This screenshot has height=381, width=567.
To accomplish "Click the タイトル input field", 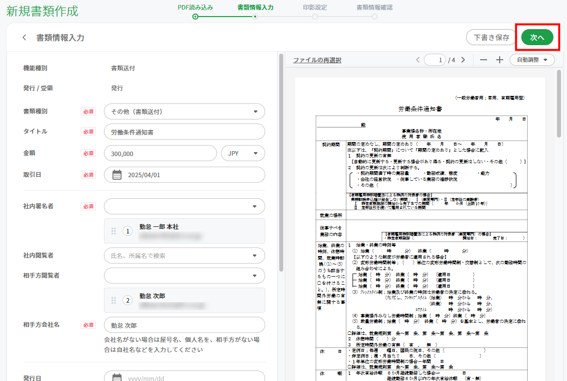I will (184, 132).
